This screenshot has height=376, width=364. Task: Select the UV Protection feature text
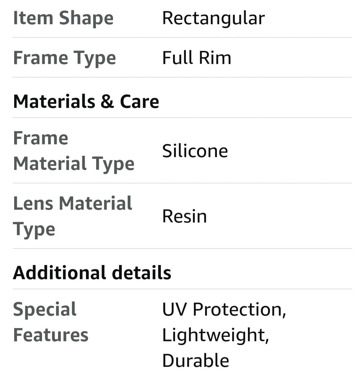[224, 309]
